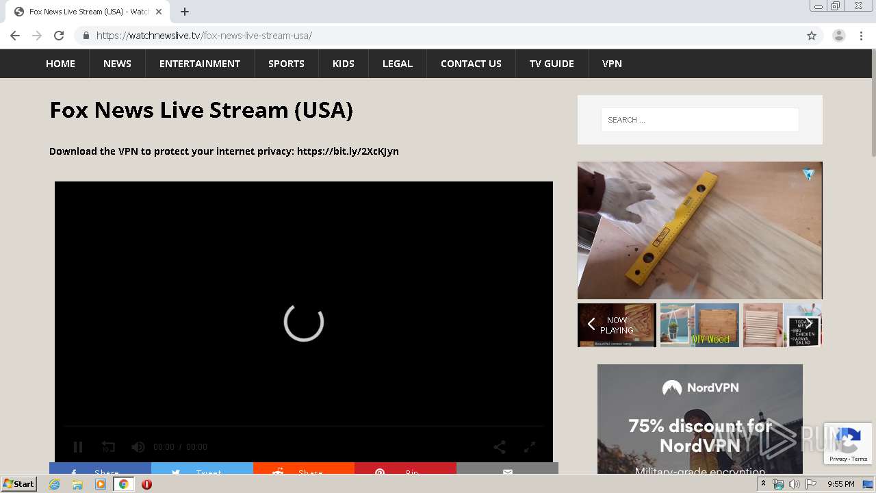Go to next ad video thumbnail

pyautogui.click(x=809, y=325)
